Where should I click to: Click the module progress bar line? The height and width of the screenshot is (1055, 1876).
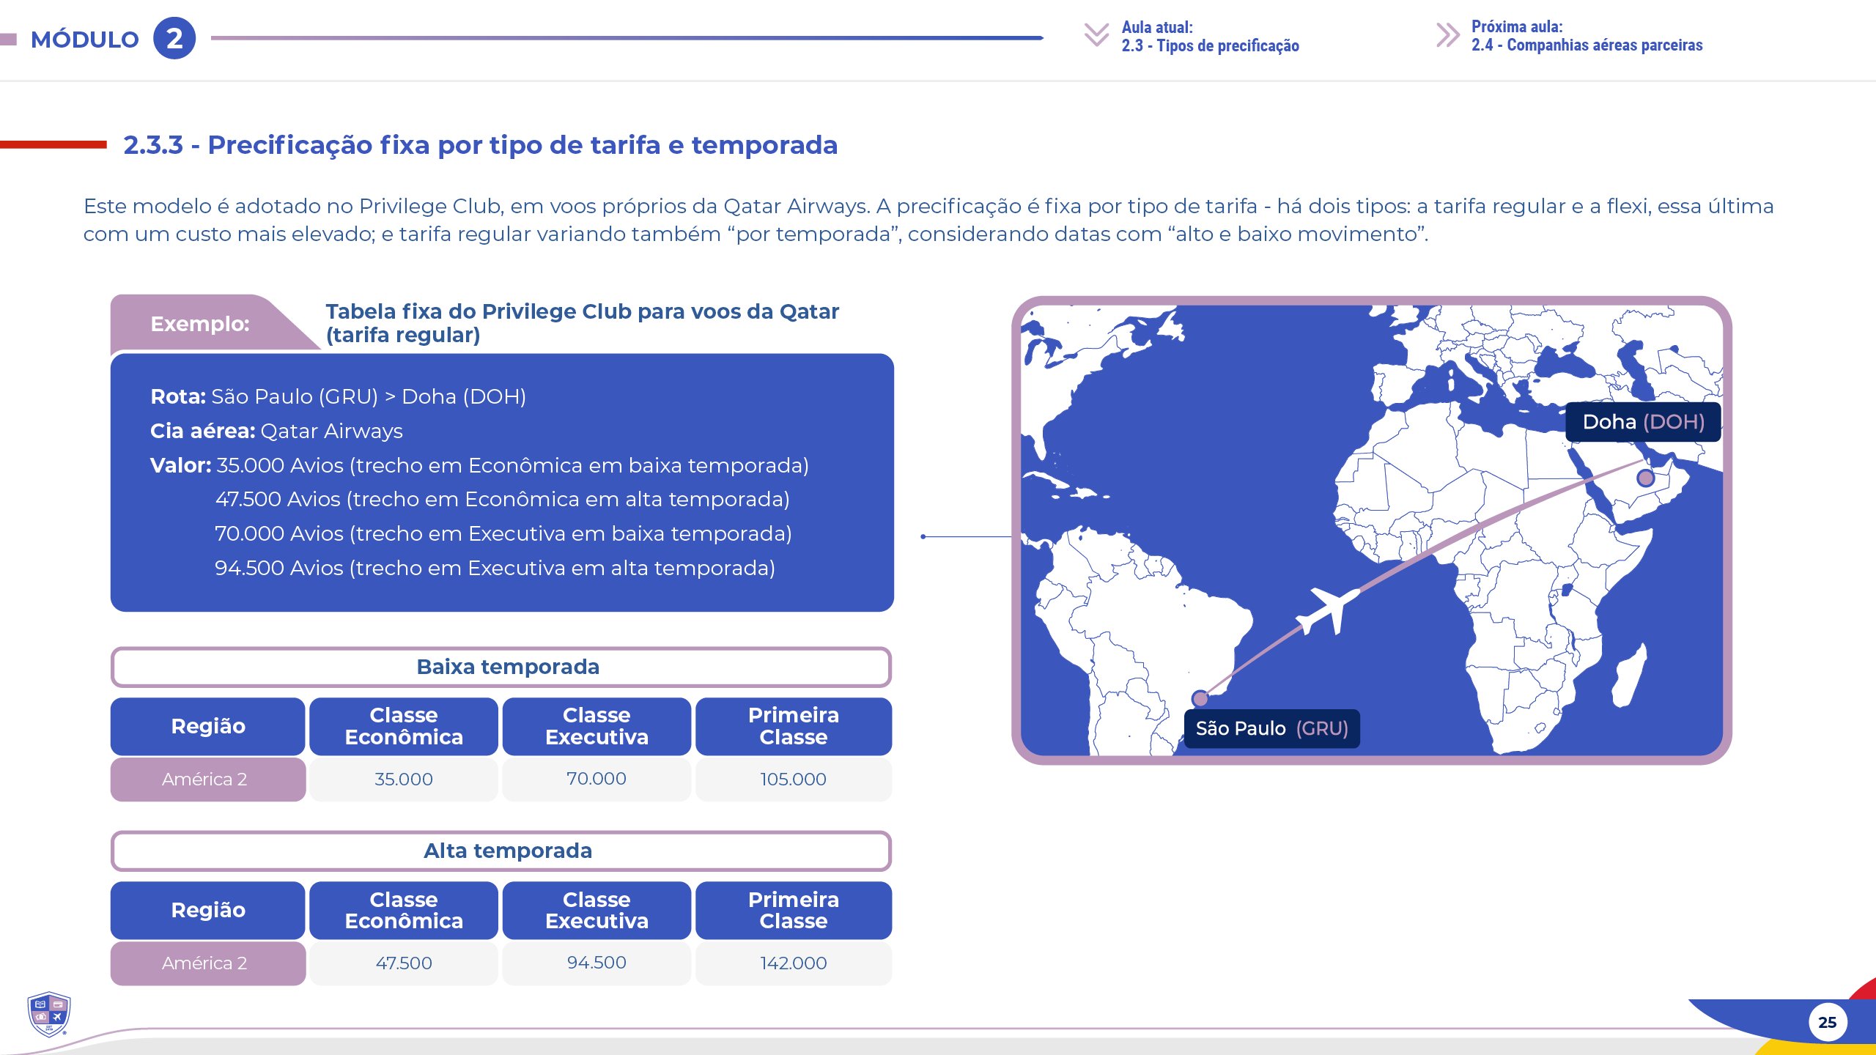(627, 38)
